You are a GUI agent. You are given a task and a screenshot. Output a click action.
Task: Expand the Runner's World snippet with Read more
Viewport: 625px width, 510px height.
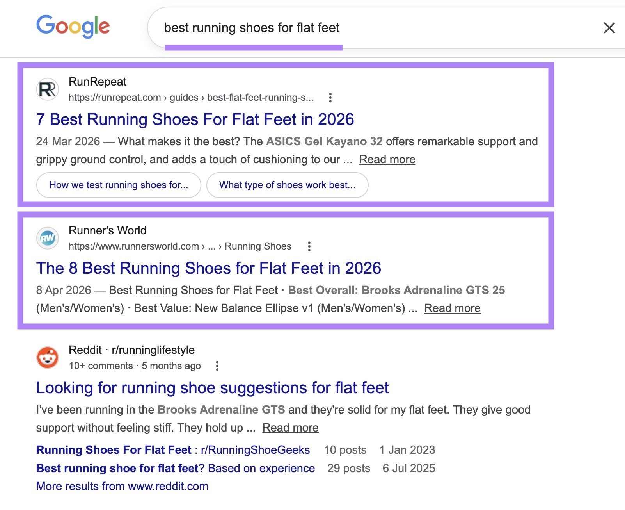[452, 308]
